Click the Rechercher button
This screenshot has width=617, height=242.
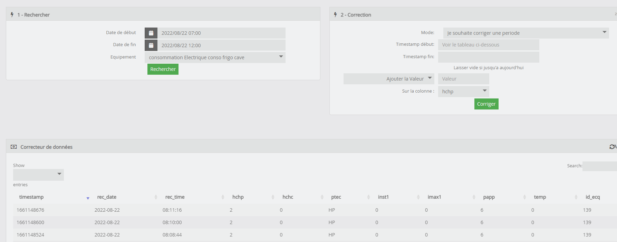163,69
